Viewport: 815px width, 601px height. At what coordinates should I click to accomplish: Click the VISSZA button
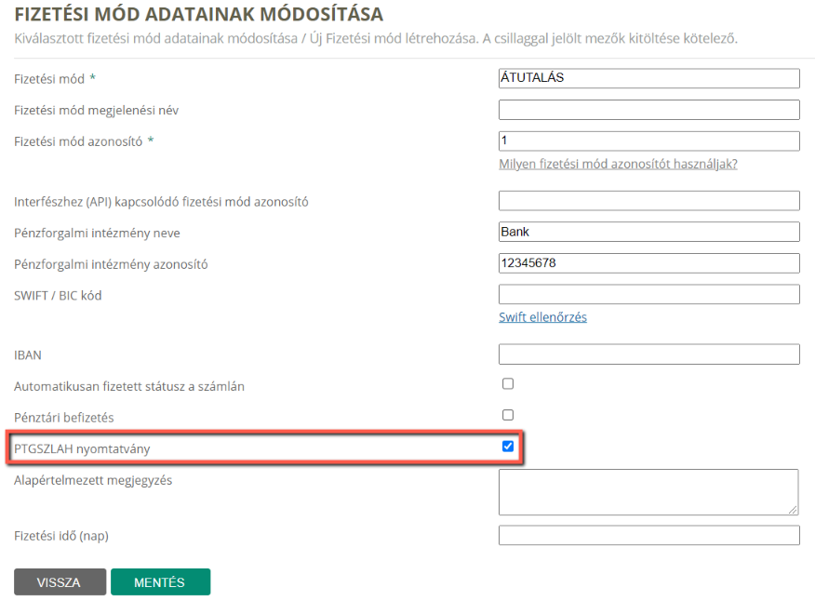click(x=60, y=581)
